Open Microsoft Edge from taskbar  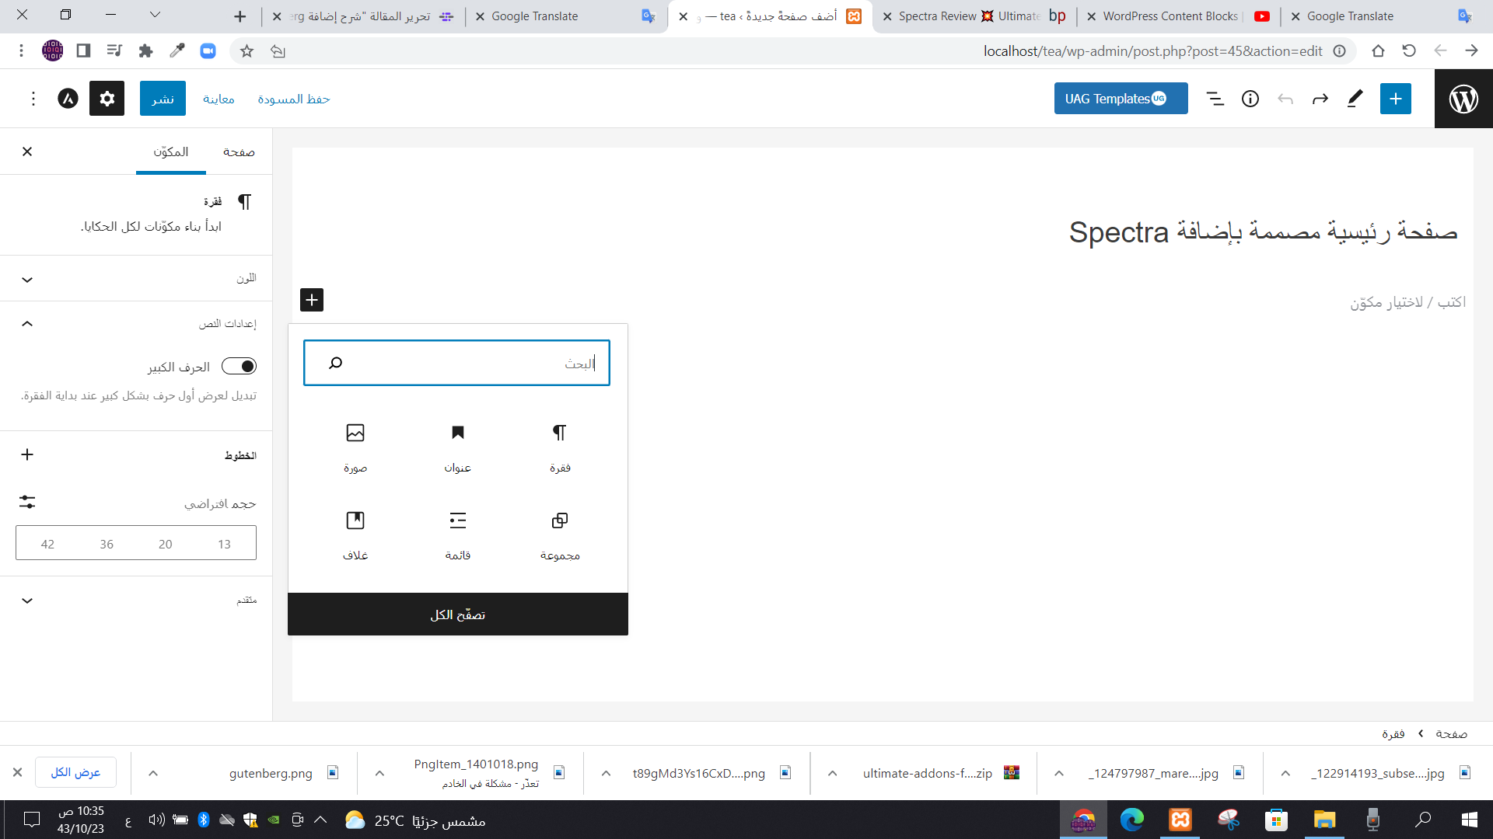coord(1132,820)
